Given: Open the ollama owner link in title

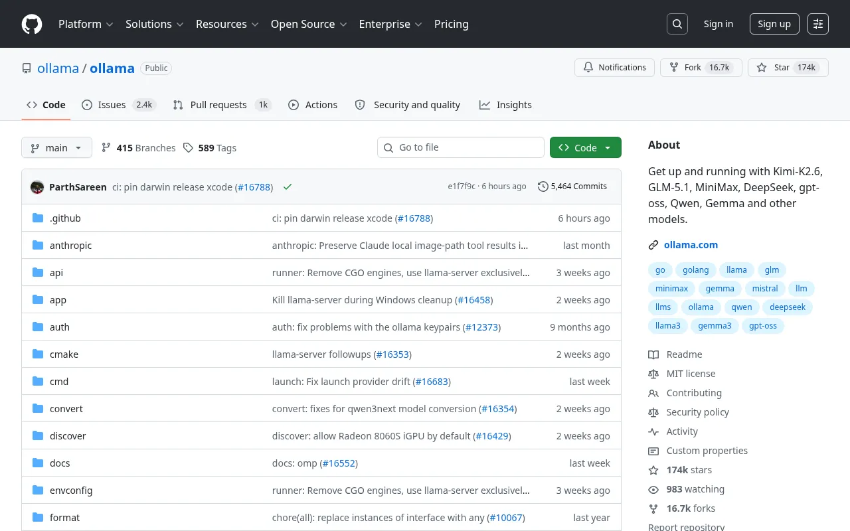Looking at the screenshot, I should coord(58,68).
